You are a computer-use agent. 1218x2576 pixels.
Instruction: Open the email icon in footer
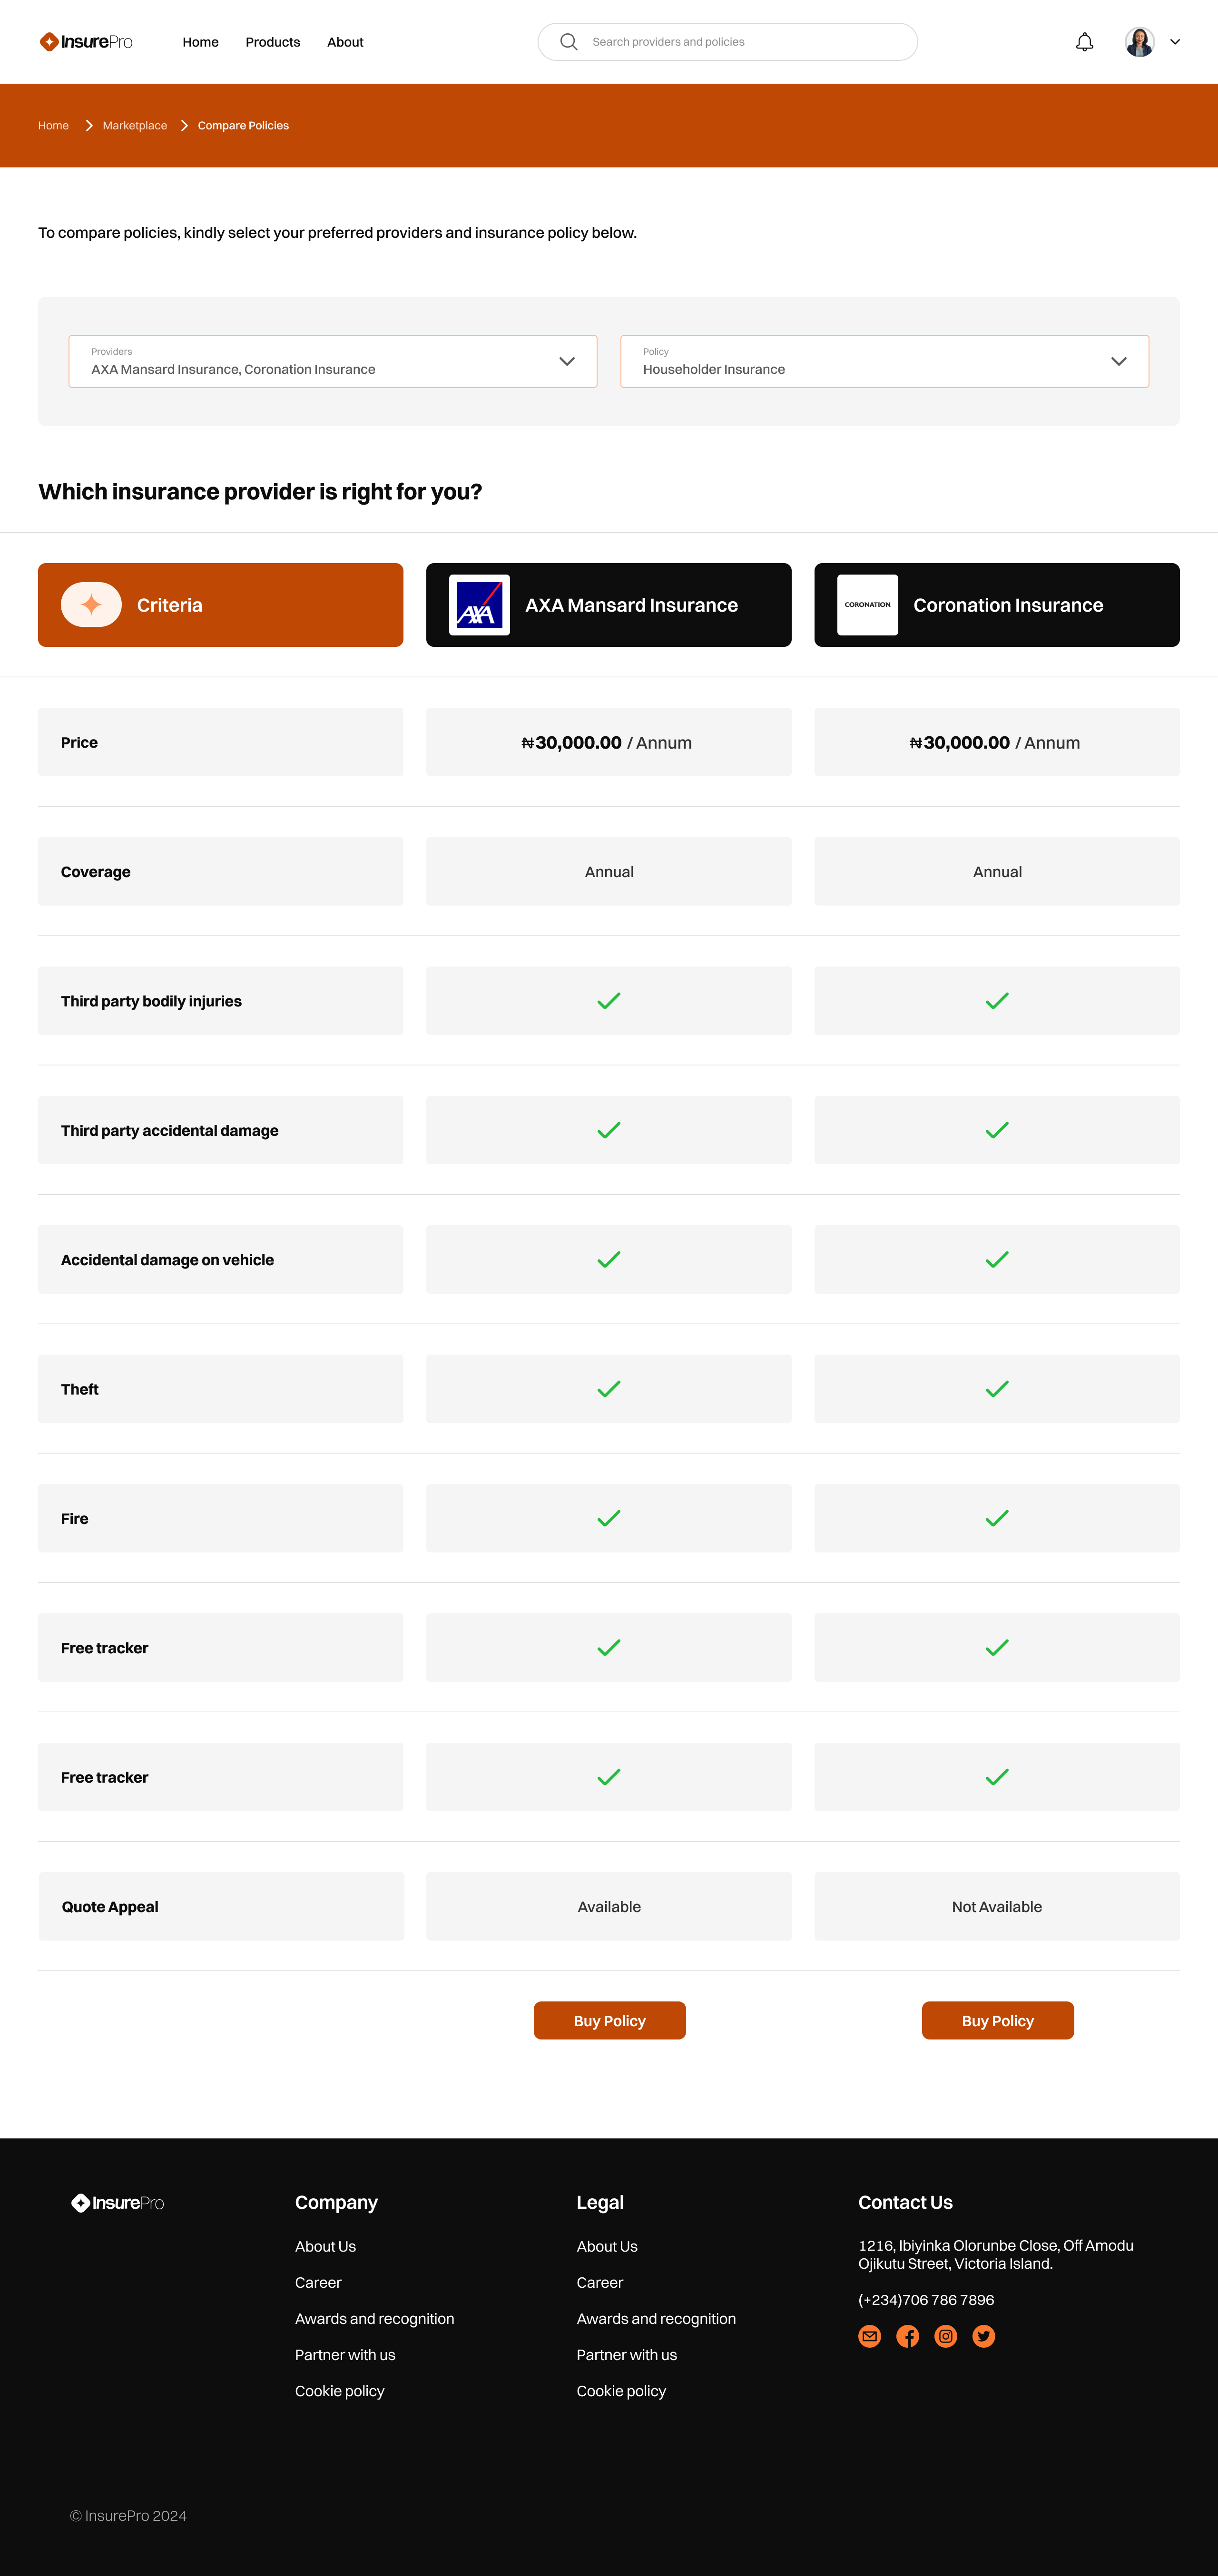(x=869, y=2336)
